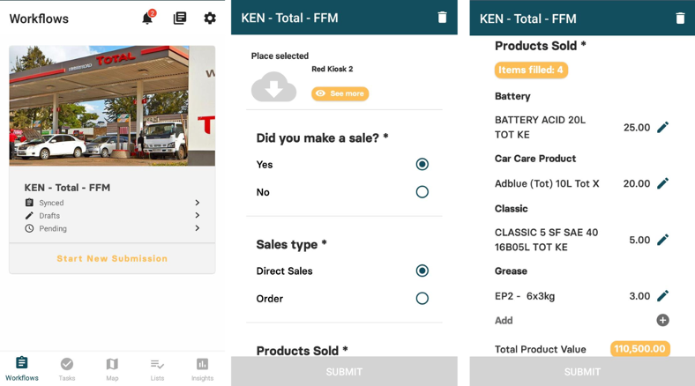Open the library documents icon in Workflows header
Image resolution: width=695 pixels, height=386 pixels.
click(x=180, y=19)
